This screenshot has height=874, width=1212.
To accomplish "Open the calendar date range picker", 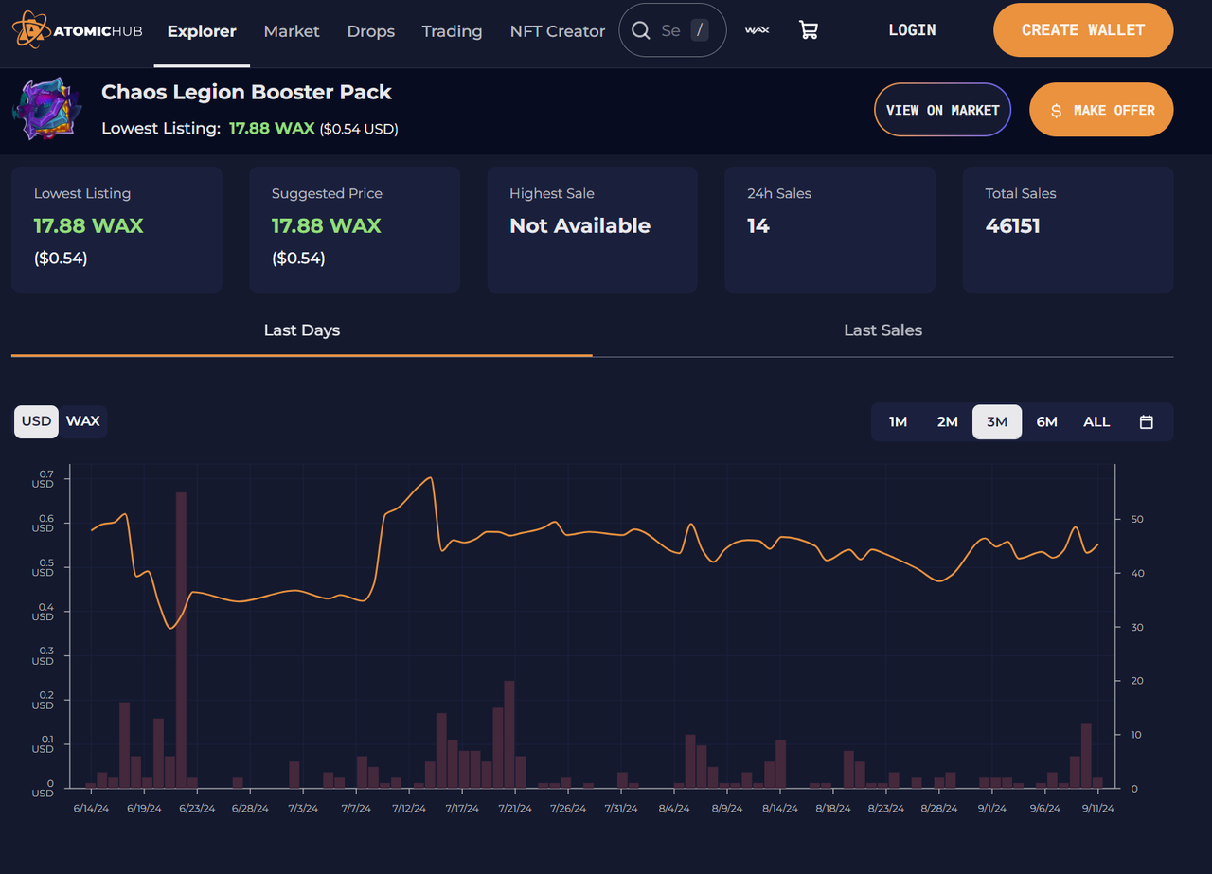I will click(1146, 422).
